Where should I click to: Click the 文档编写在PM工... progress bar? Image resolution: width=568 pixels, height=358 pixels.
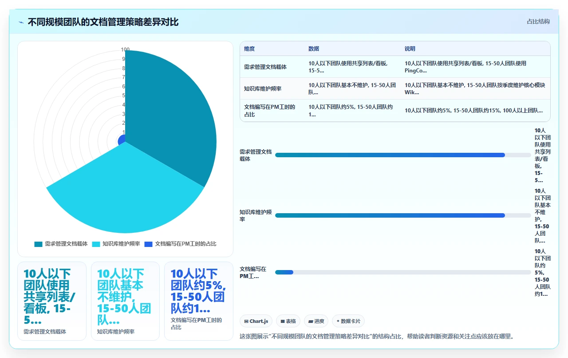[x=403, y=272]
